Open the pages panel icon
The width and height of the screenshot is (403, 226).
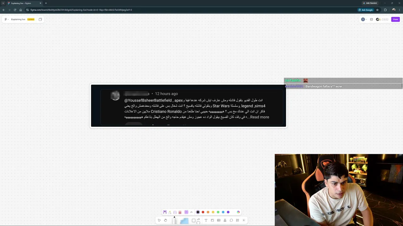point(40,19)
